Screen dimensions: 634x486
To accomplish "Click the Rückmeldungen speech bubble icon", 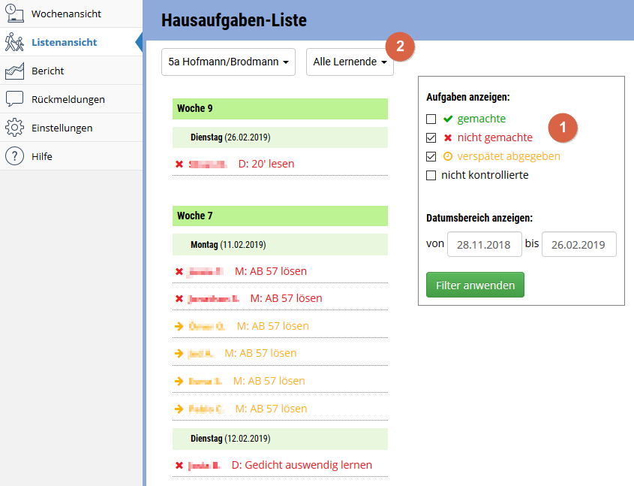I will click(14, 99).
